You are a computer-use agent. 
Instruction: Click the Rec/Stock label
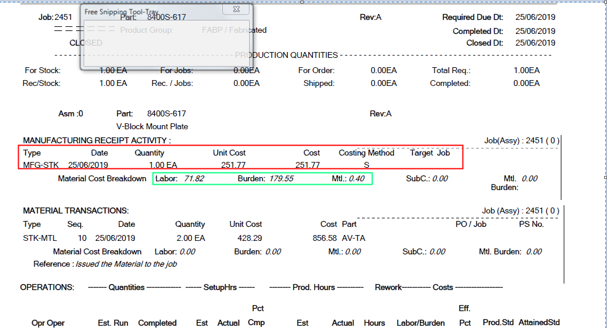click(x=42, y=83)
